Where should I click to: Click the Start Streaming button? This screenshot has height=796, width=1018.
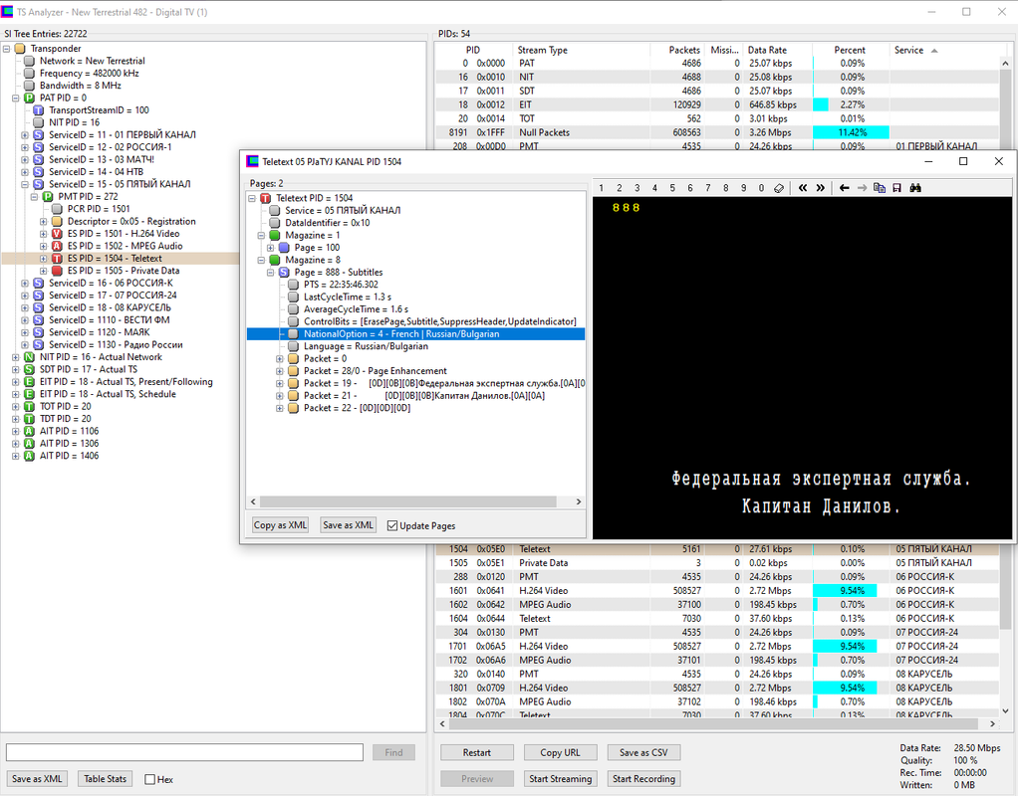click(560, 778)
